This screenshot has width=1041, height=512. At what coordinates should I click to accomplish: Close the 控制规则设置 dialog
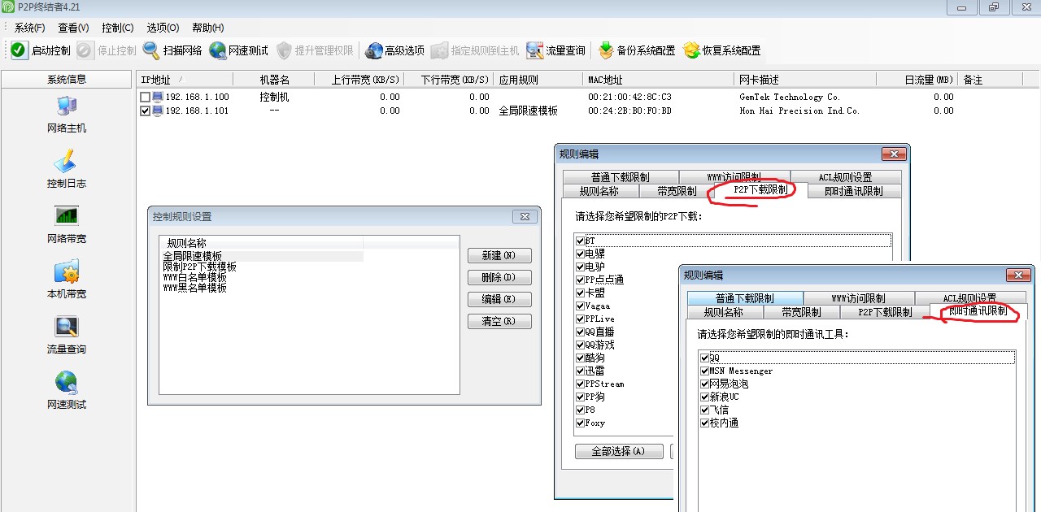point(525,217)
